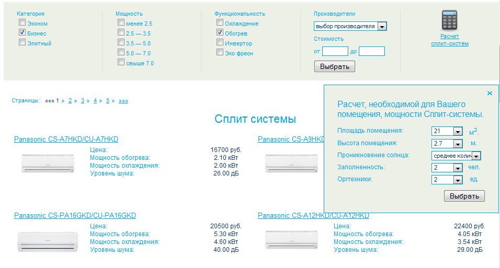This screenshot has height=268, width=500.
Task: Go to page 3 of results
Action: tap(83, 101)
